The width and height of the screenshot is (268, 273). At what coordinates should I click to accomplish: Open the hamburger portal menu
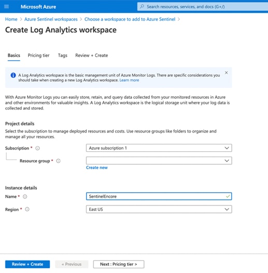[6, 7]
